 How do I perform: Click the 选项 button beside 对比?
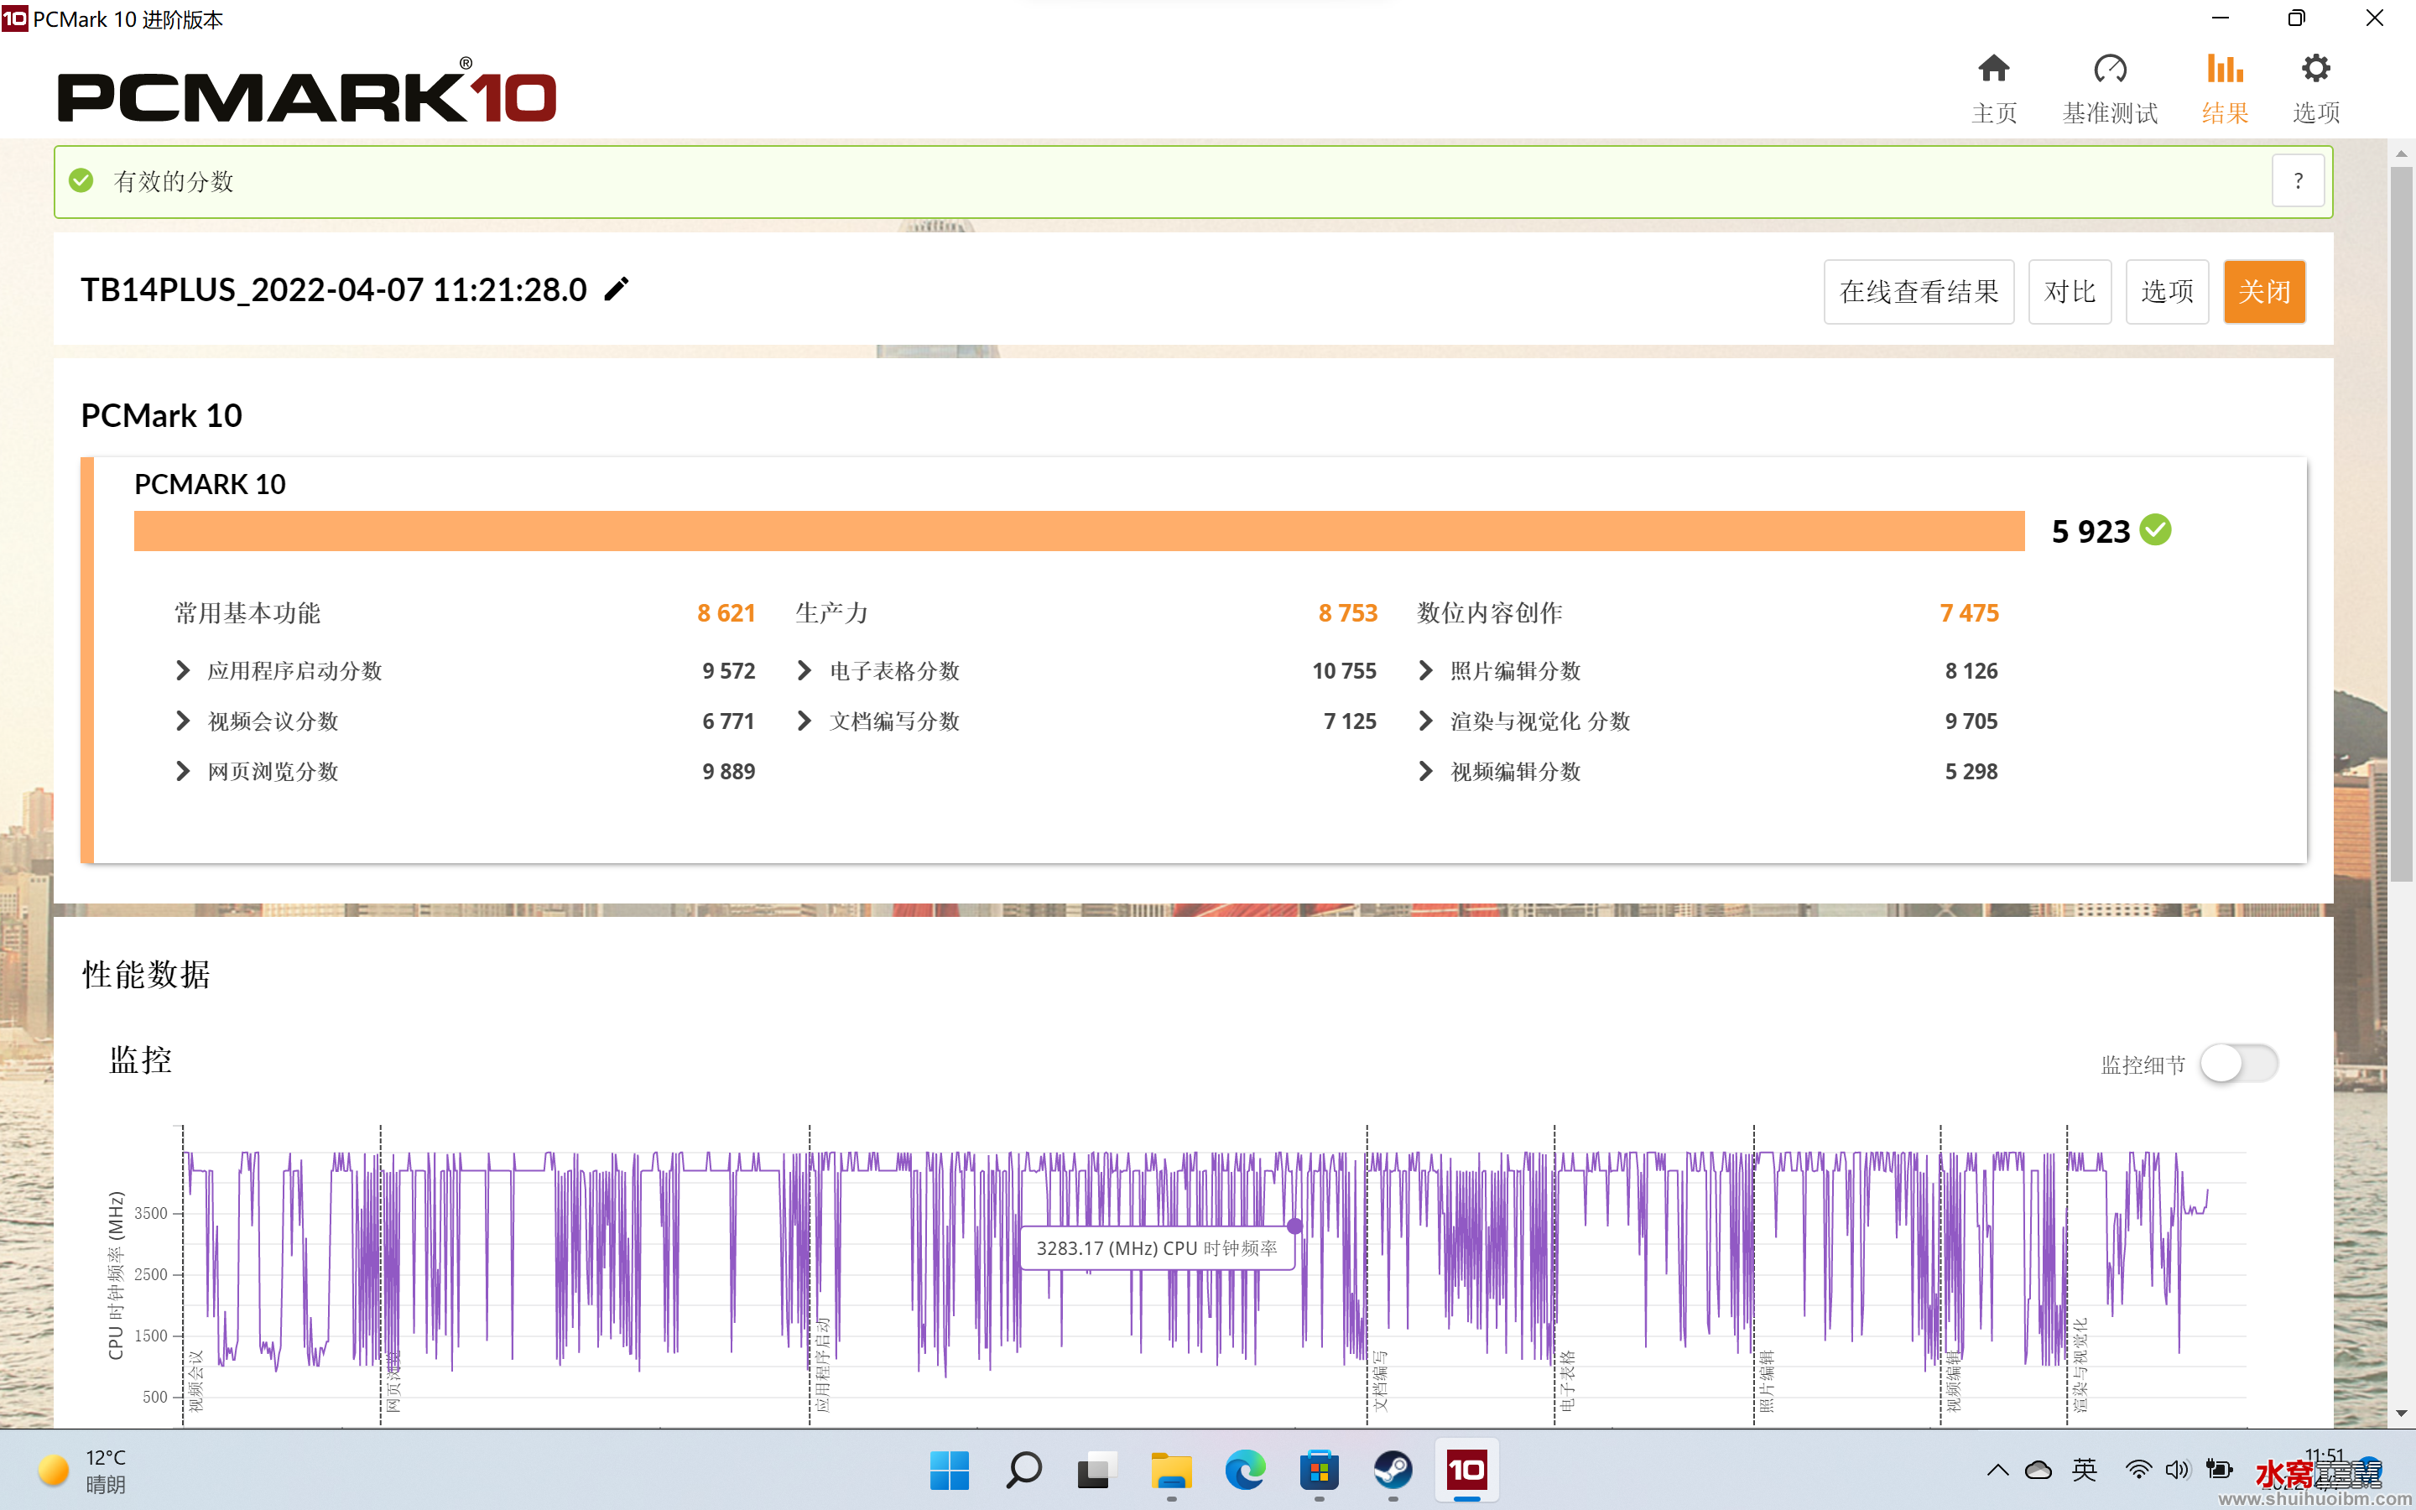(2166, 292)
